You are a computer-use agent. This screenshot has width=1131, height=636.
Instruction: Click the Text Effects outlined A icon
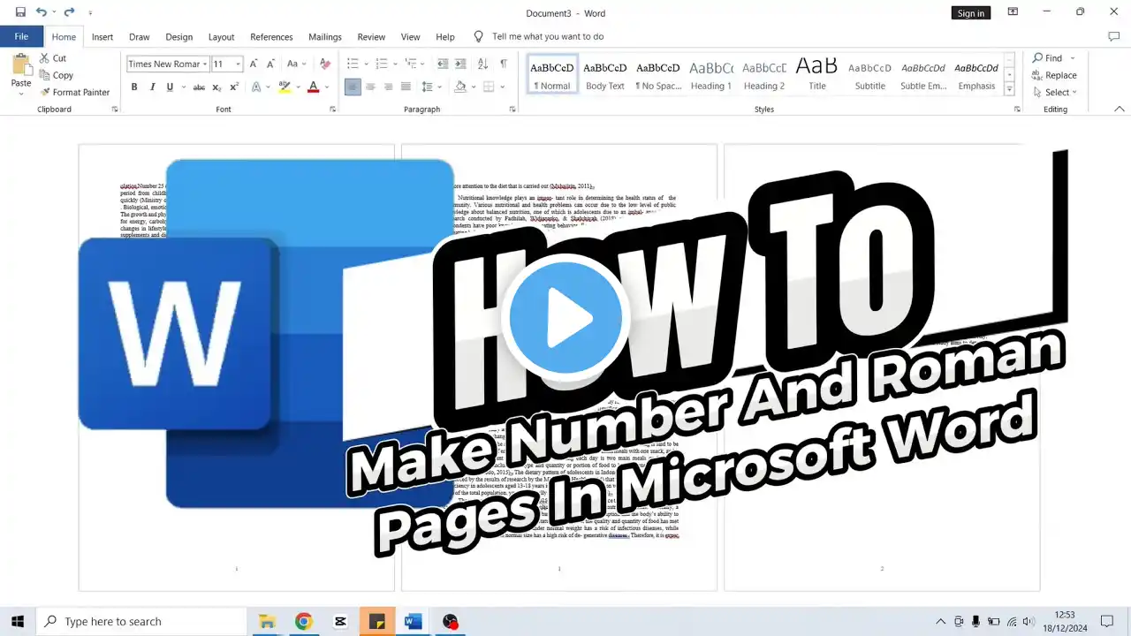(256, 87)
